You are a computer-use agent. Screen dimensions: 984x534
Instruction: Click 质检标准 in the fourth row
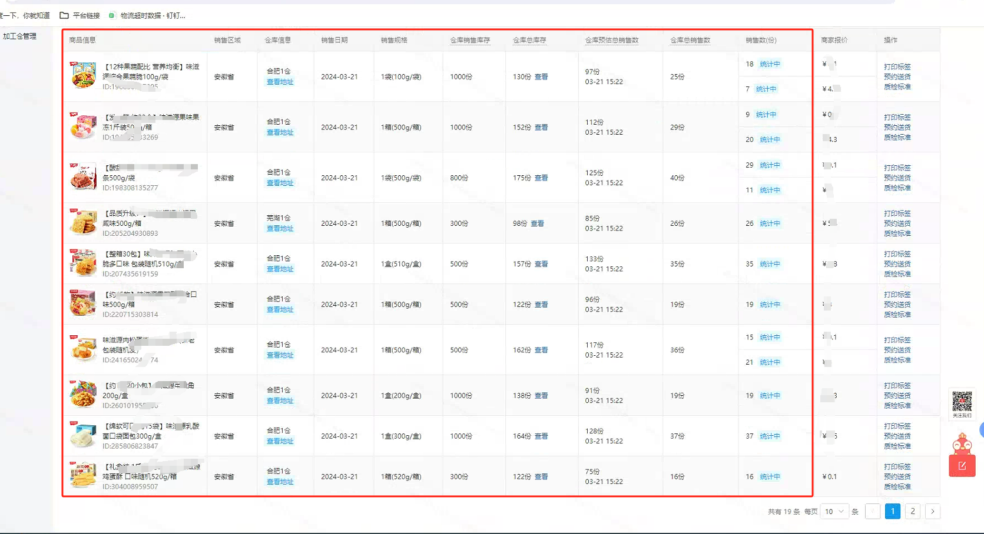(x=897, y=233)
